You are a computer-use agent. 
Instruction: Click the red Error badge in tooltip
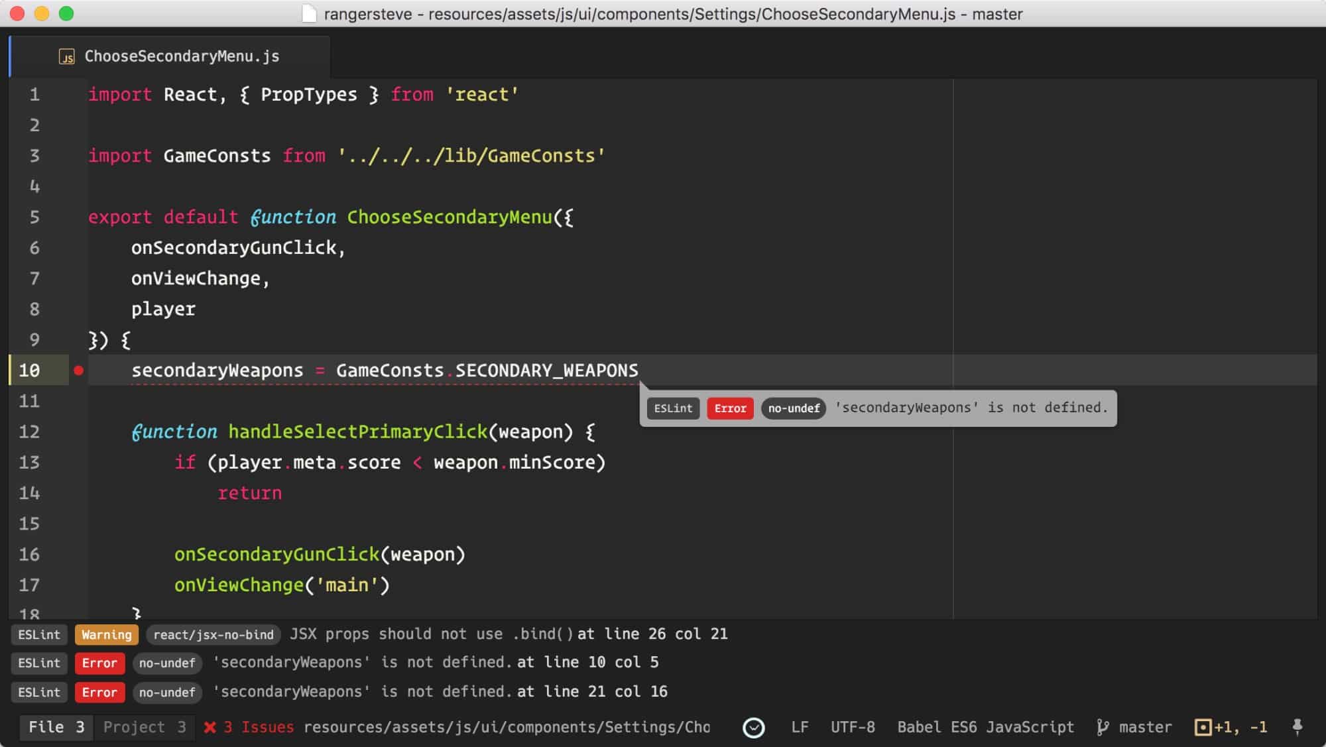point(730,408)
